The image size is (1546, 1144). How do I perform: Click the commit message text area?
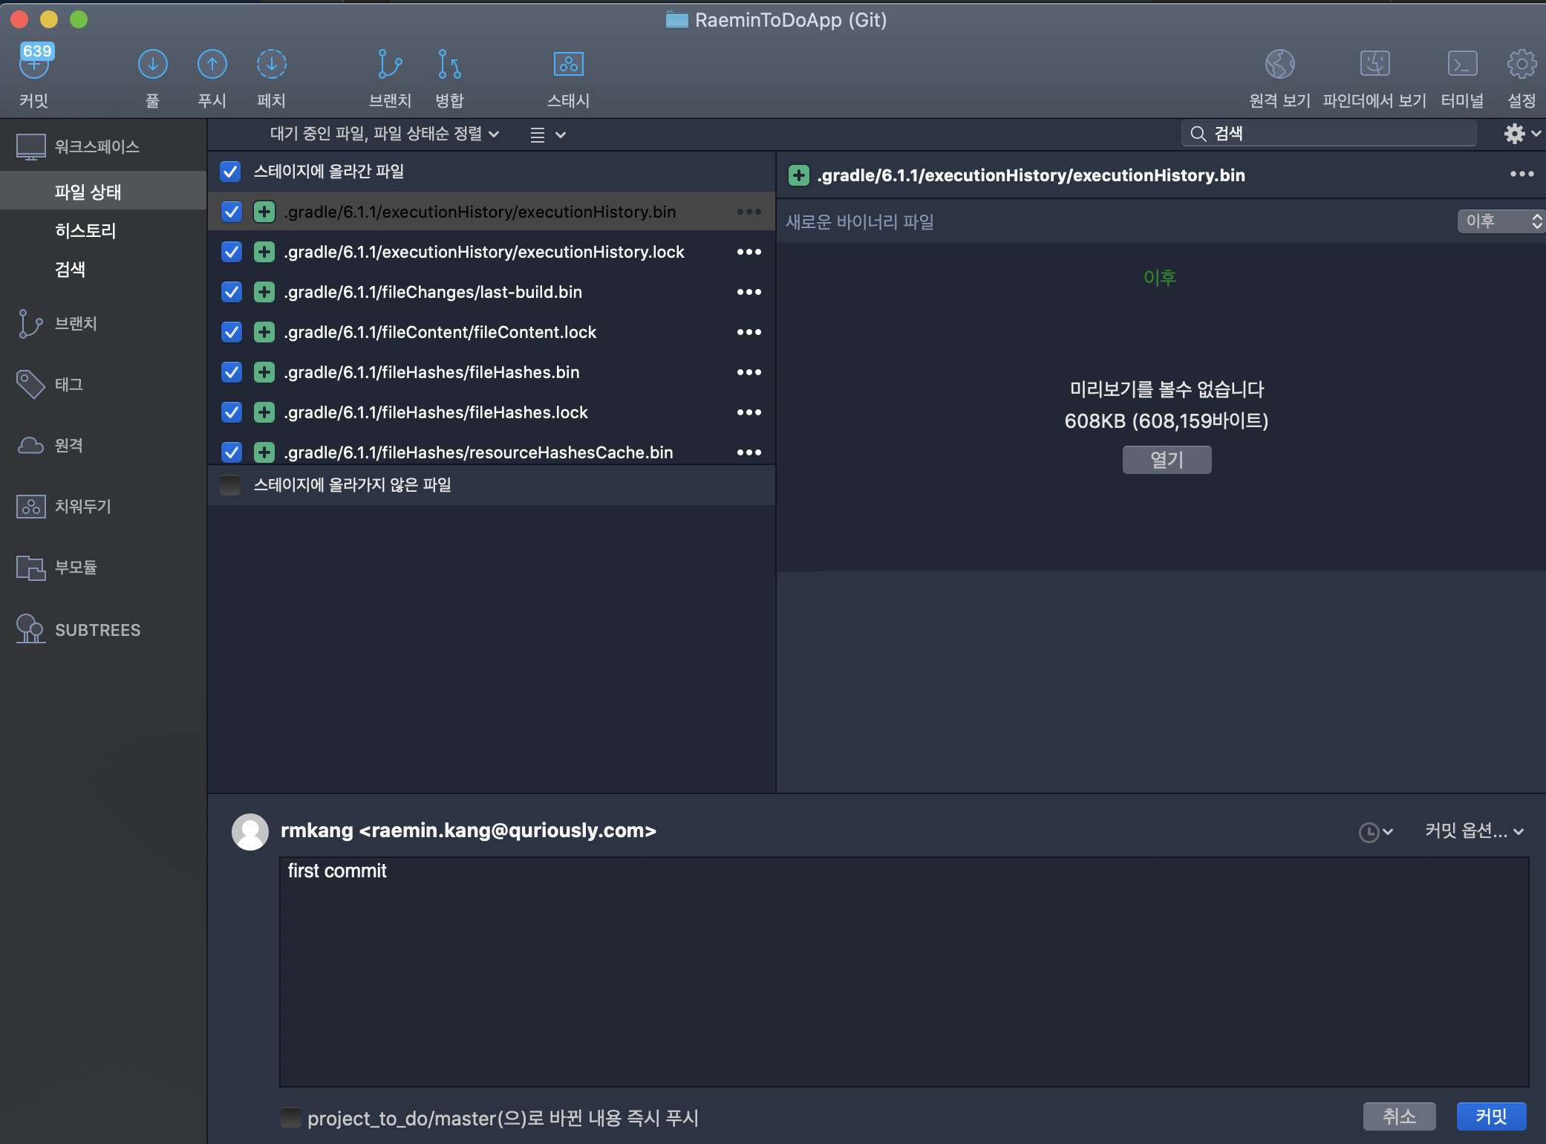904,972
